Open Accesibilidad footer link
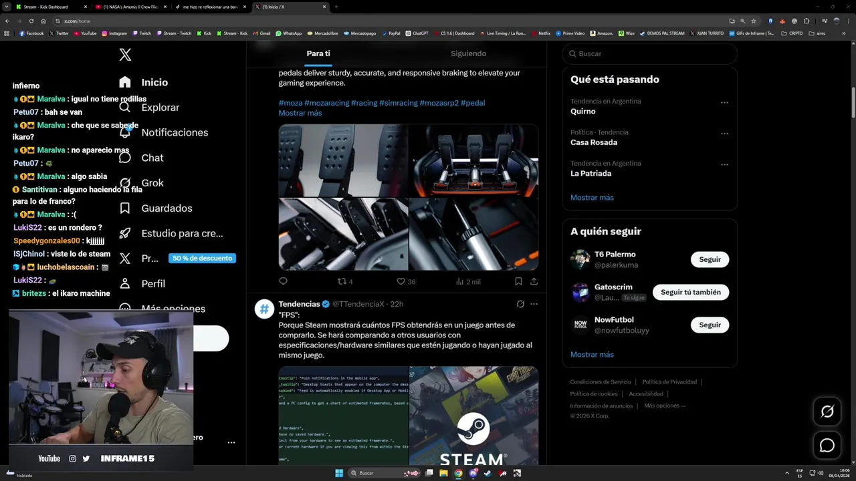 click(646, 394)
